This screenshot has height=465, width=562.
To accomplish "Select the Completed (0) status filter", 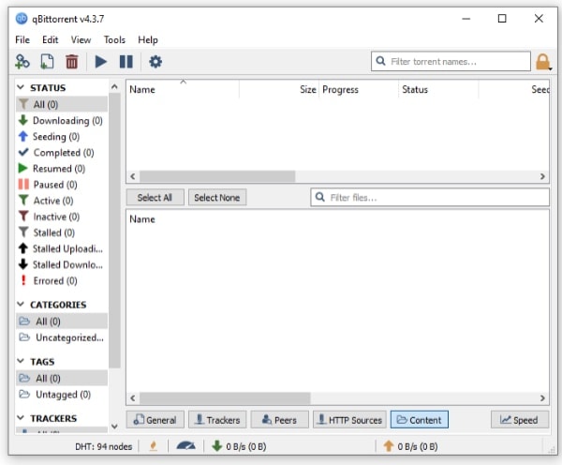I will [x=61, y=153].
